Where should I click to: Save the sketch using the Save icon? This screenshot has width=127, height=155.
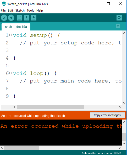click(x=34, y=18)
